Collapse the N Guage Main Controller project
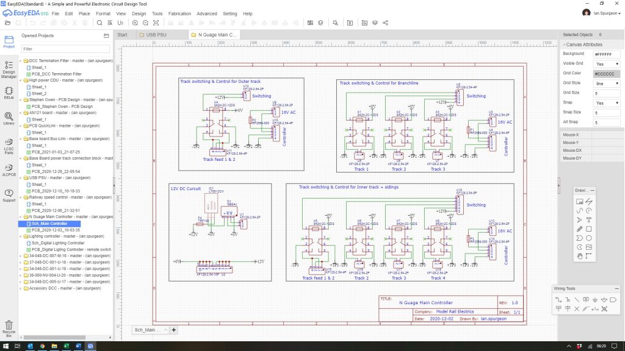The image size is (625, 351). tap(21, 217)
